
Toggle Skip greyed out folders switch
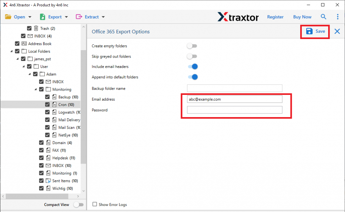point(192,56)
